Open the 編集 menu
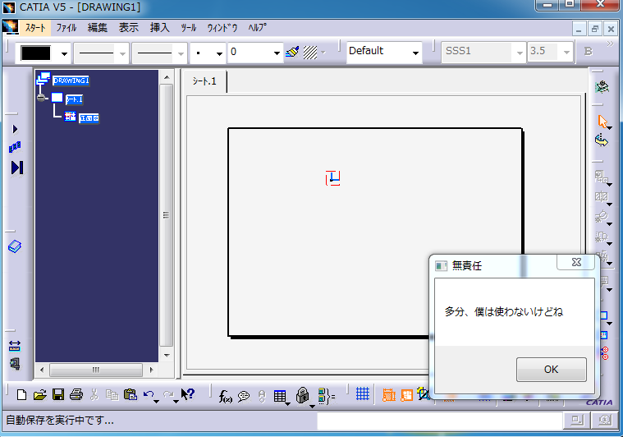The width and height of the screenshot is (623, 437). tap(98, 27)
